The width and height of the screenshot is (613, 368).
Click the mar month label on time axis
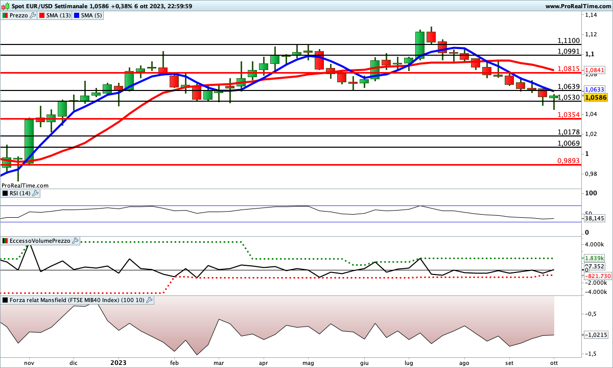coord(219,362)
